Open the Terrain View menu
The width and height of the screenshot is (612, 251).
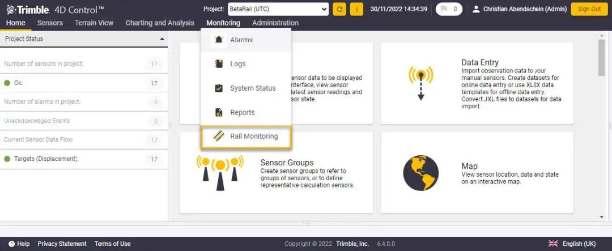(94, 23)
